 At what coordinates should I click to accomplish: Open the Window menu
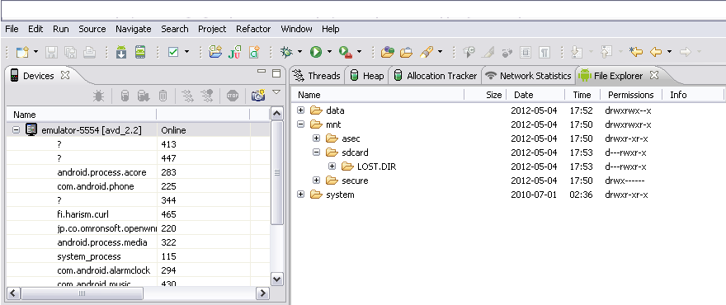[296, 29]
